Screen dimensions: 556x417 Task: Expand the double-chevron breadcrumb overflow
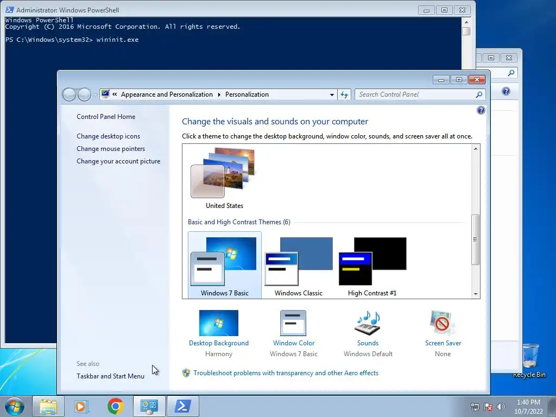tap(115, 94)
